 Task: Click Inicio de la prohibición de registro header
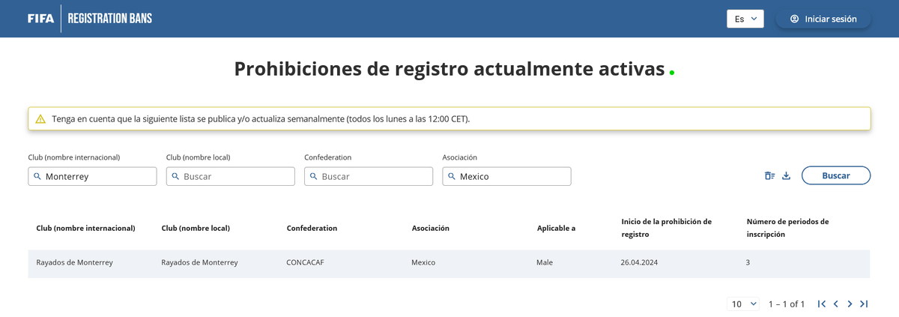667,228
